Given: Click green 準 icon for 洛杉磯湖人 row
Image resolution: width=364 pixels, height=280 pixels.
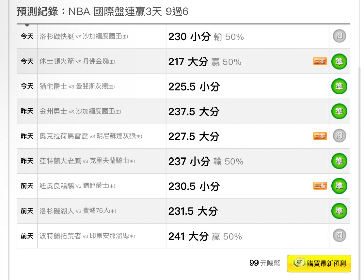Looking at the screenshot, I should [x=339, y=211].
